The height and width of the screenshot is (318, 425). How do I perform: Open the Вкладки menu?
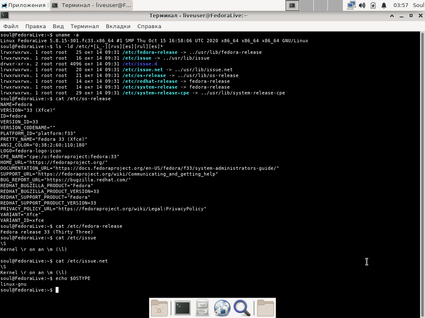click(x=118, y=26)
